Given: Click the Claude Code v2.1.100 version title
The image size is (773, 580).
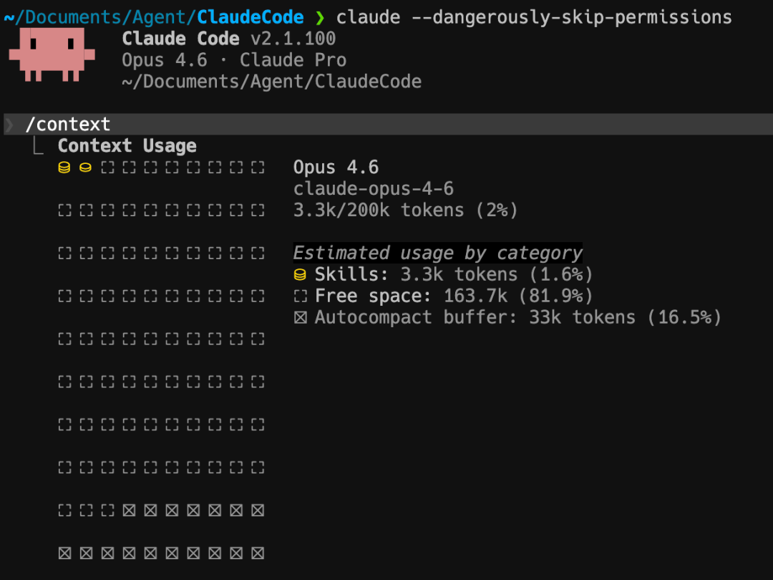Looking at the screenshot, I should [229, 39].
